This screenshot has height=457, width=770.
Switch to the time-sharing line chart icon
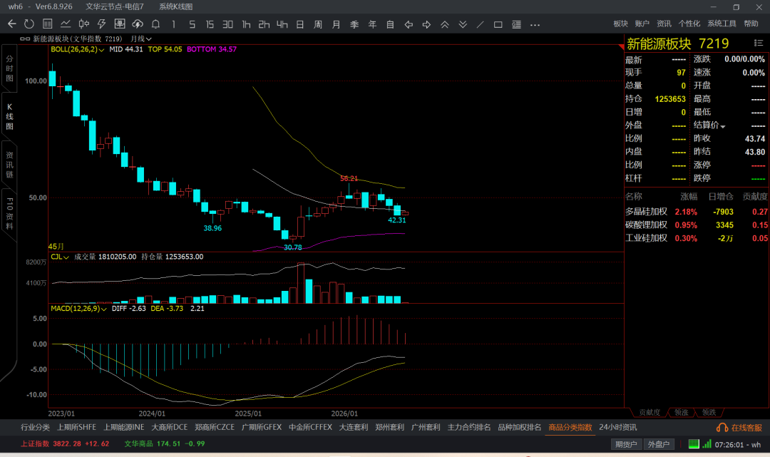click(x=66, y=24)
